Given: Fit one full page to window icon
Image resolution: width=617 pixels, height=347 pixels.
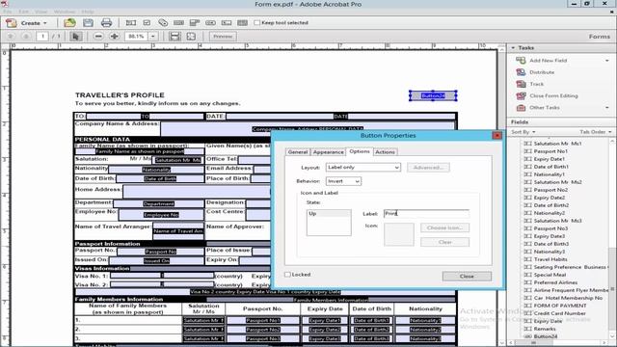Looking at the screenshot, I should 191,37.
